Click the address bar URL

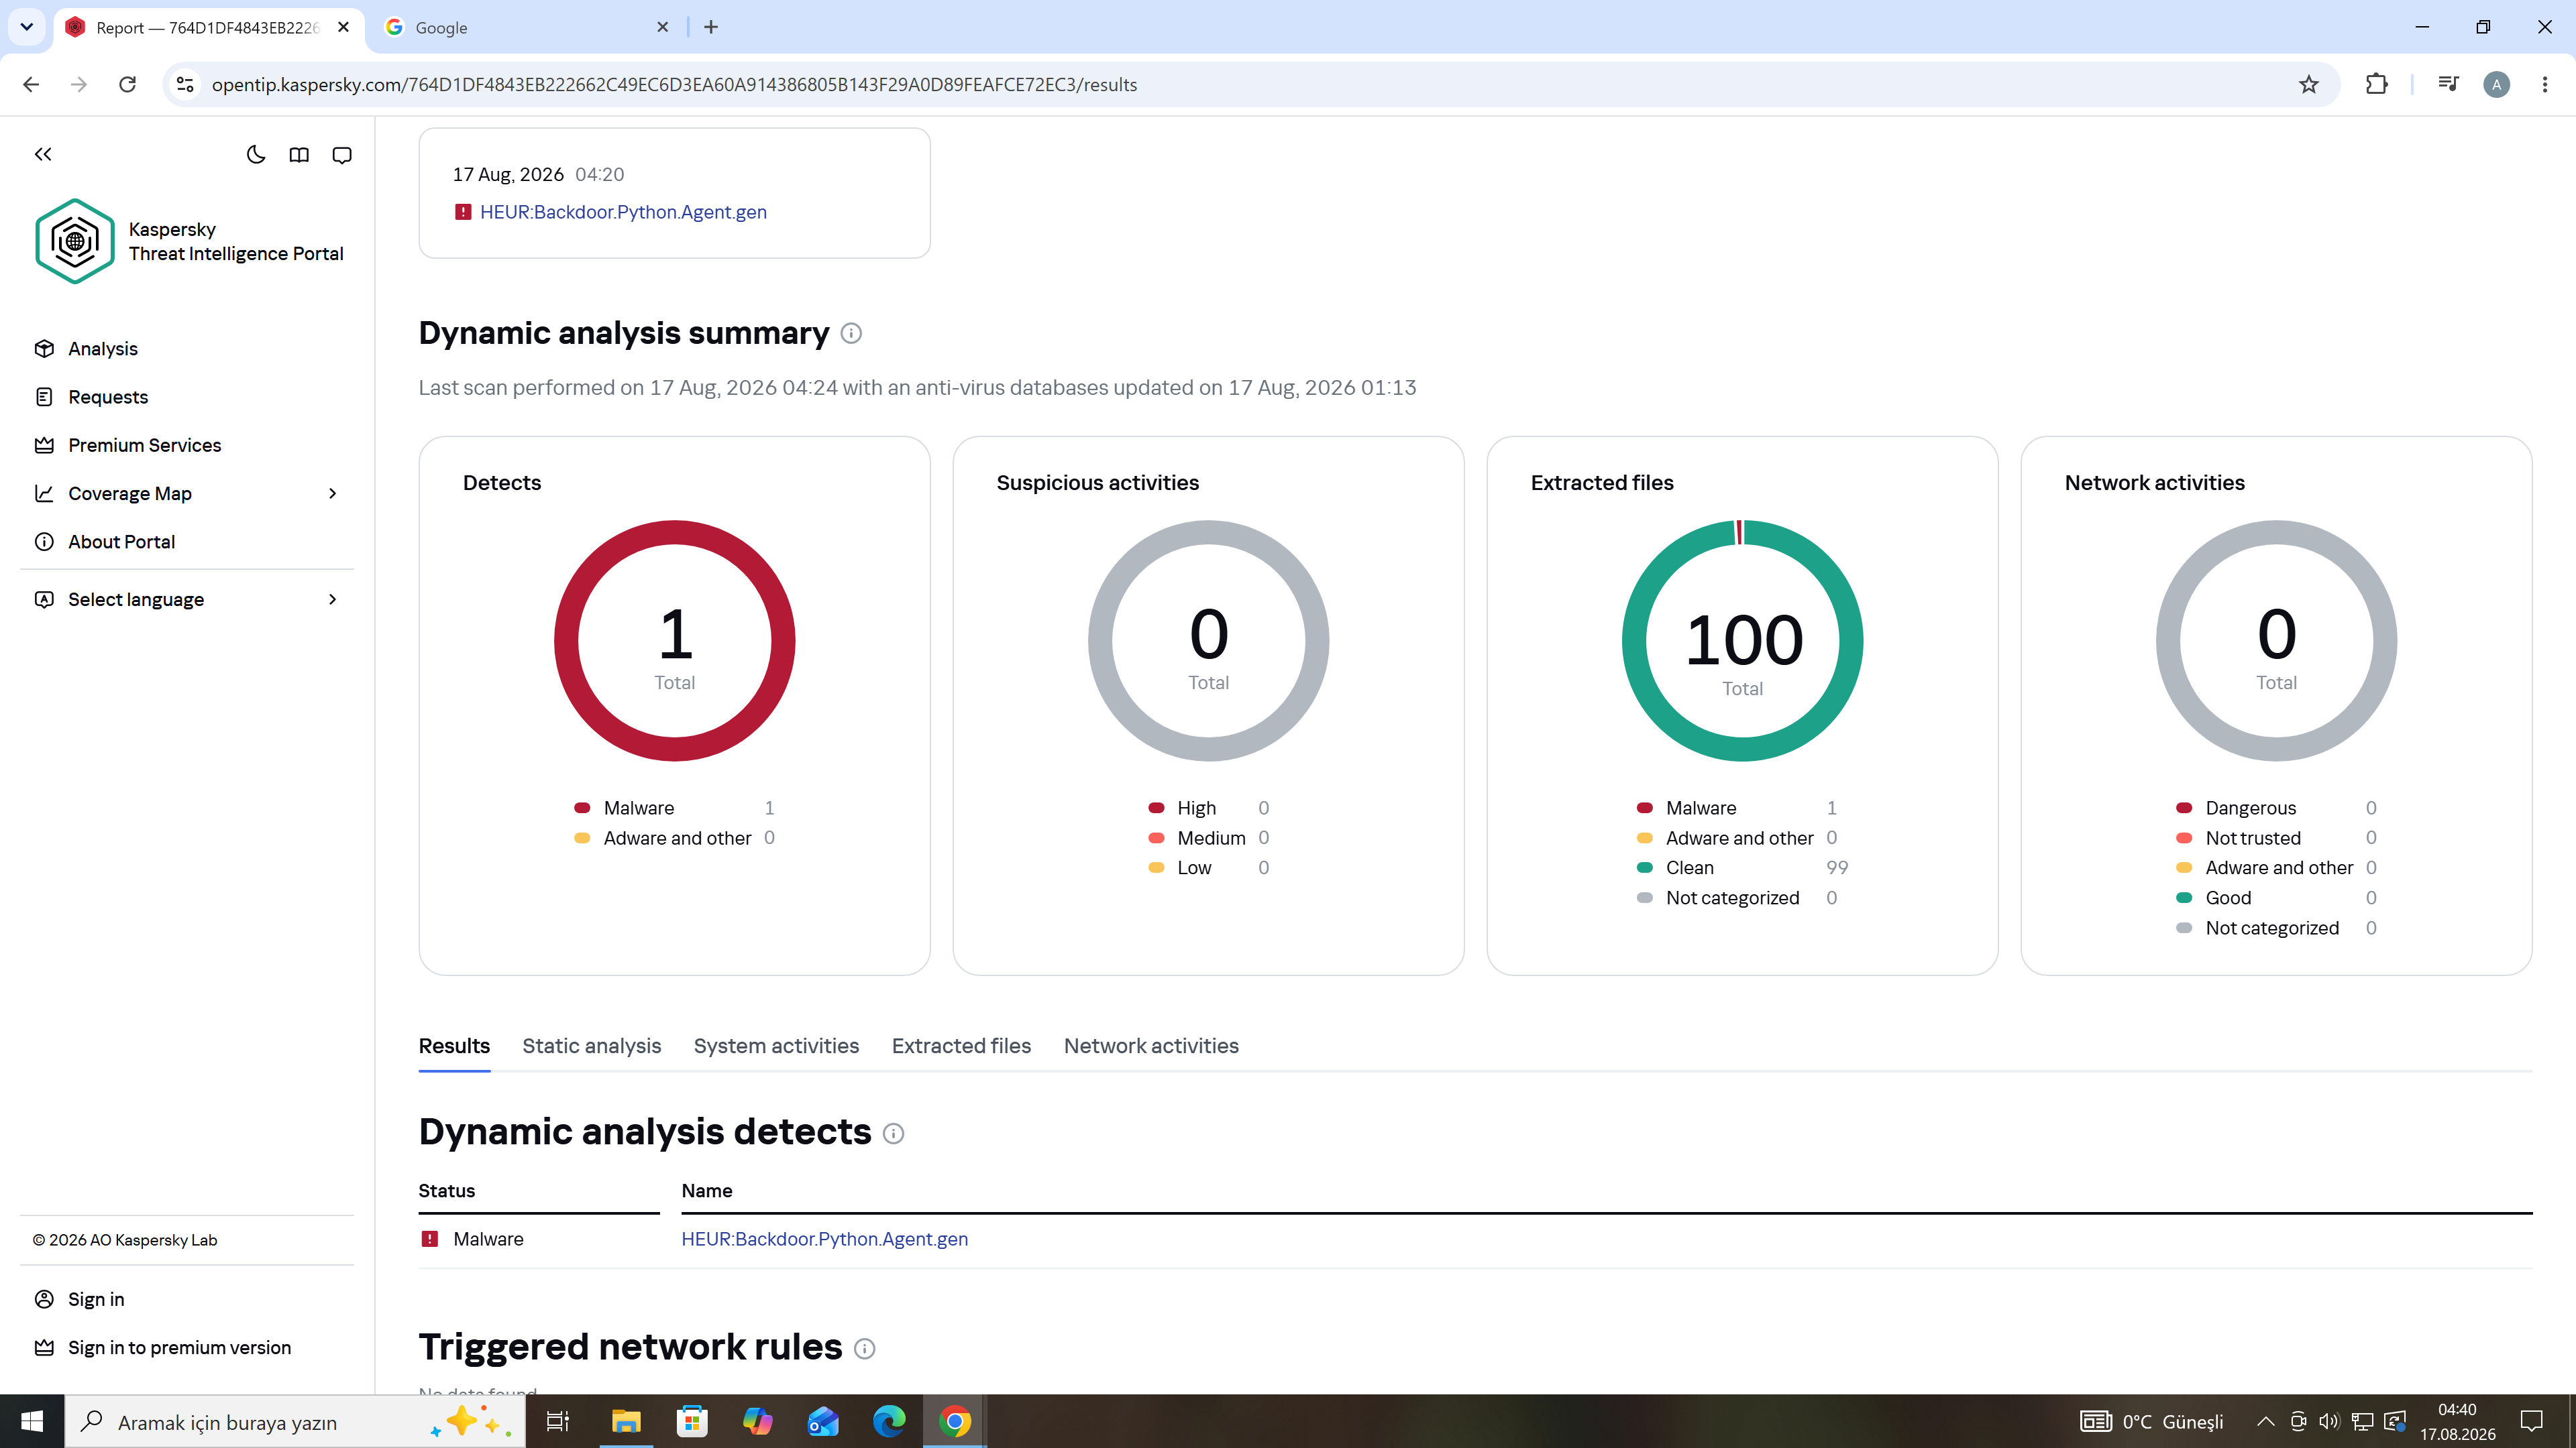(674, 85)
